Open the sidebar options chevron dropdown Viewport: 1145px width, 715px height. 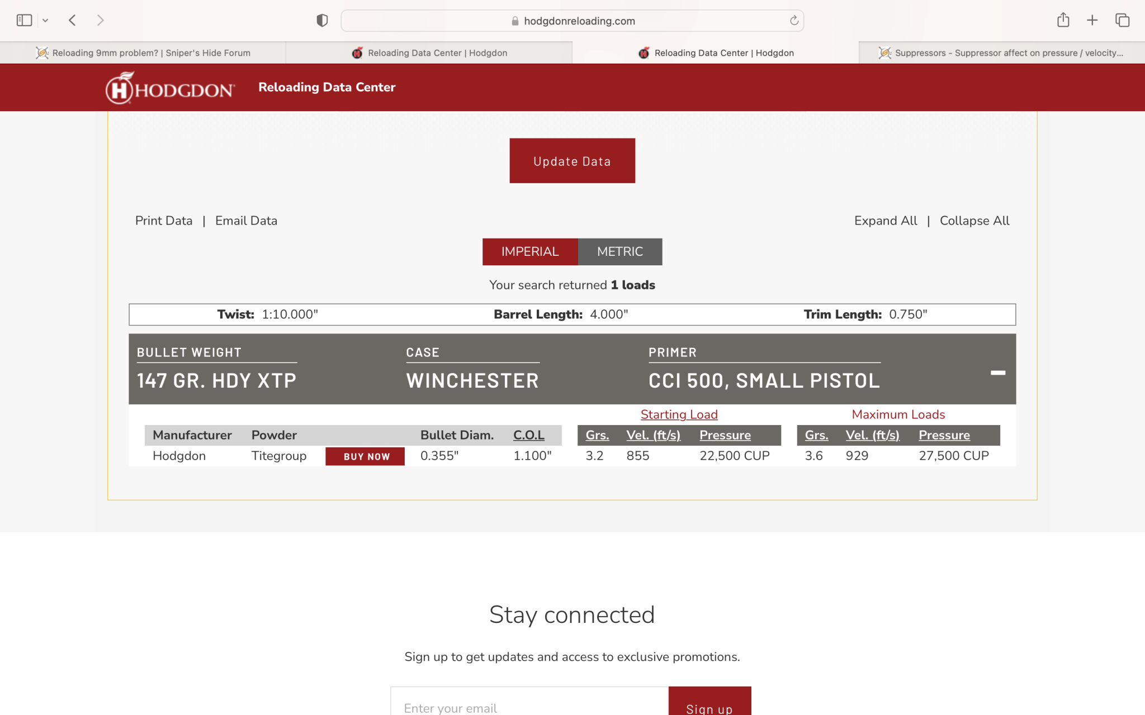click(x=45, y=21)
